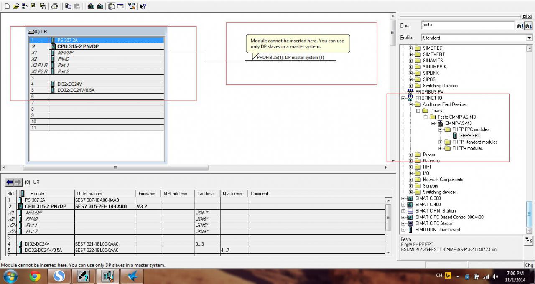Click the Copy toolbar icon
Image resolution: width=535 pixels, height=284 pixels.
click(68, 6)
